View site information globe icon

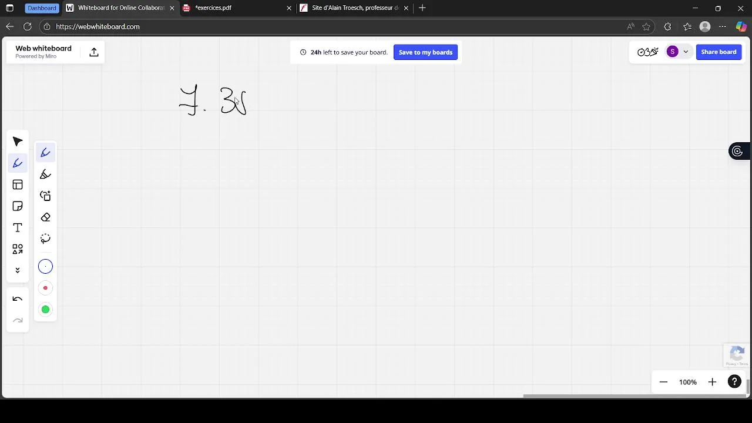point(48,26)
